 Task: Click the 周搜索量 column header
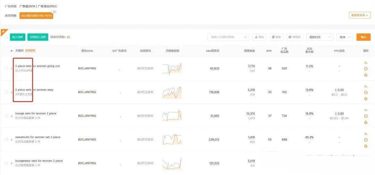pyautogui.click(x=249, y=51)
